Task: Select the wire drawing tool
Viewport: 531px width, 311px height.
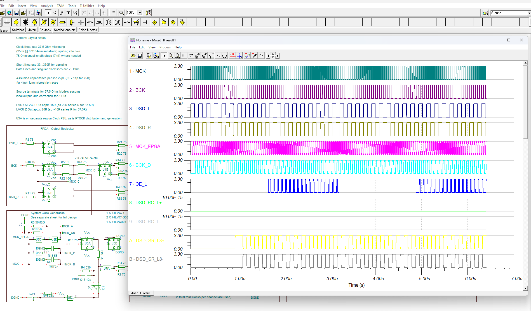Action: click(x=62, y=13)
